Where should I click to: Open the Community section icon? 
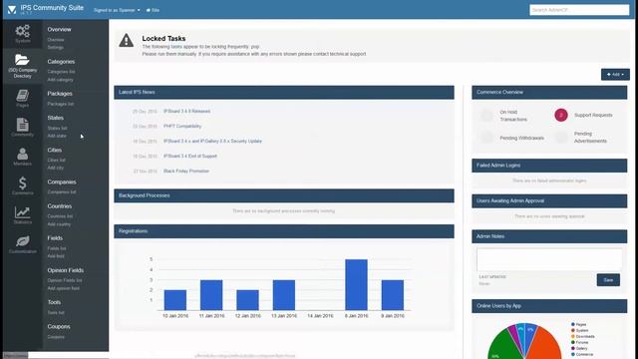tap(22, 125)
